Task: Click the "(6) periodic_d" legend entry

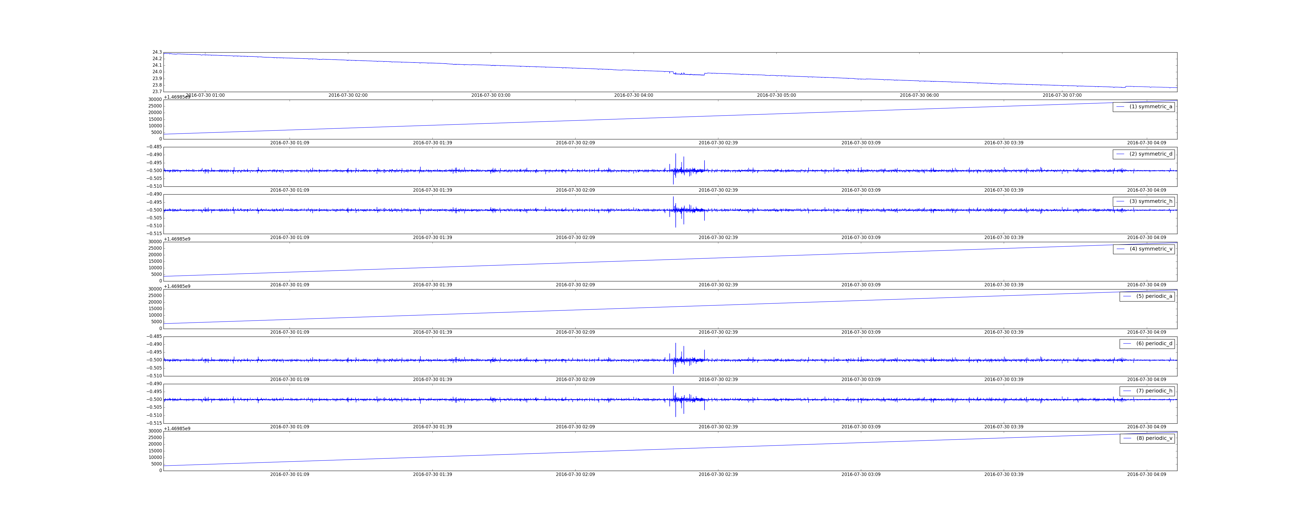Action: click(x=1147, y=343)
